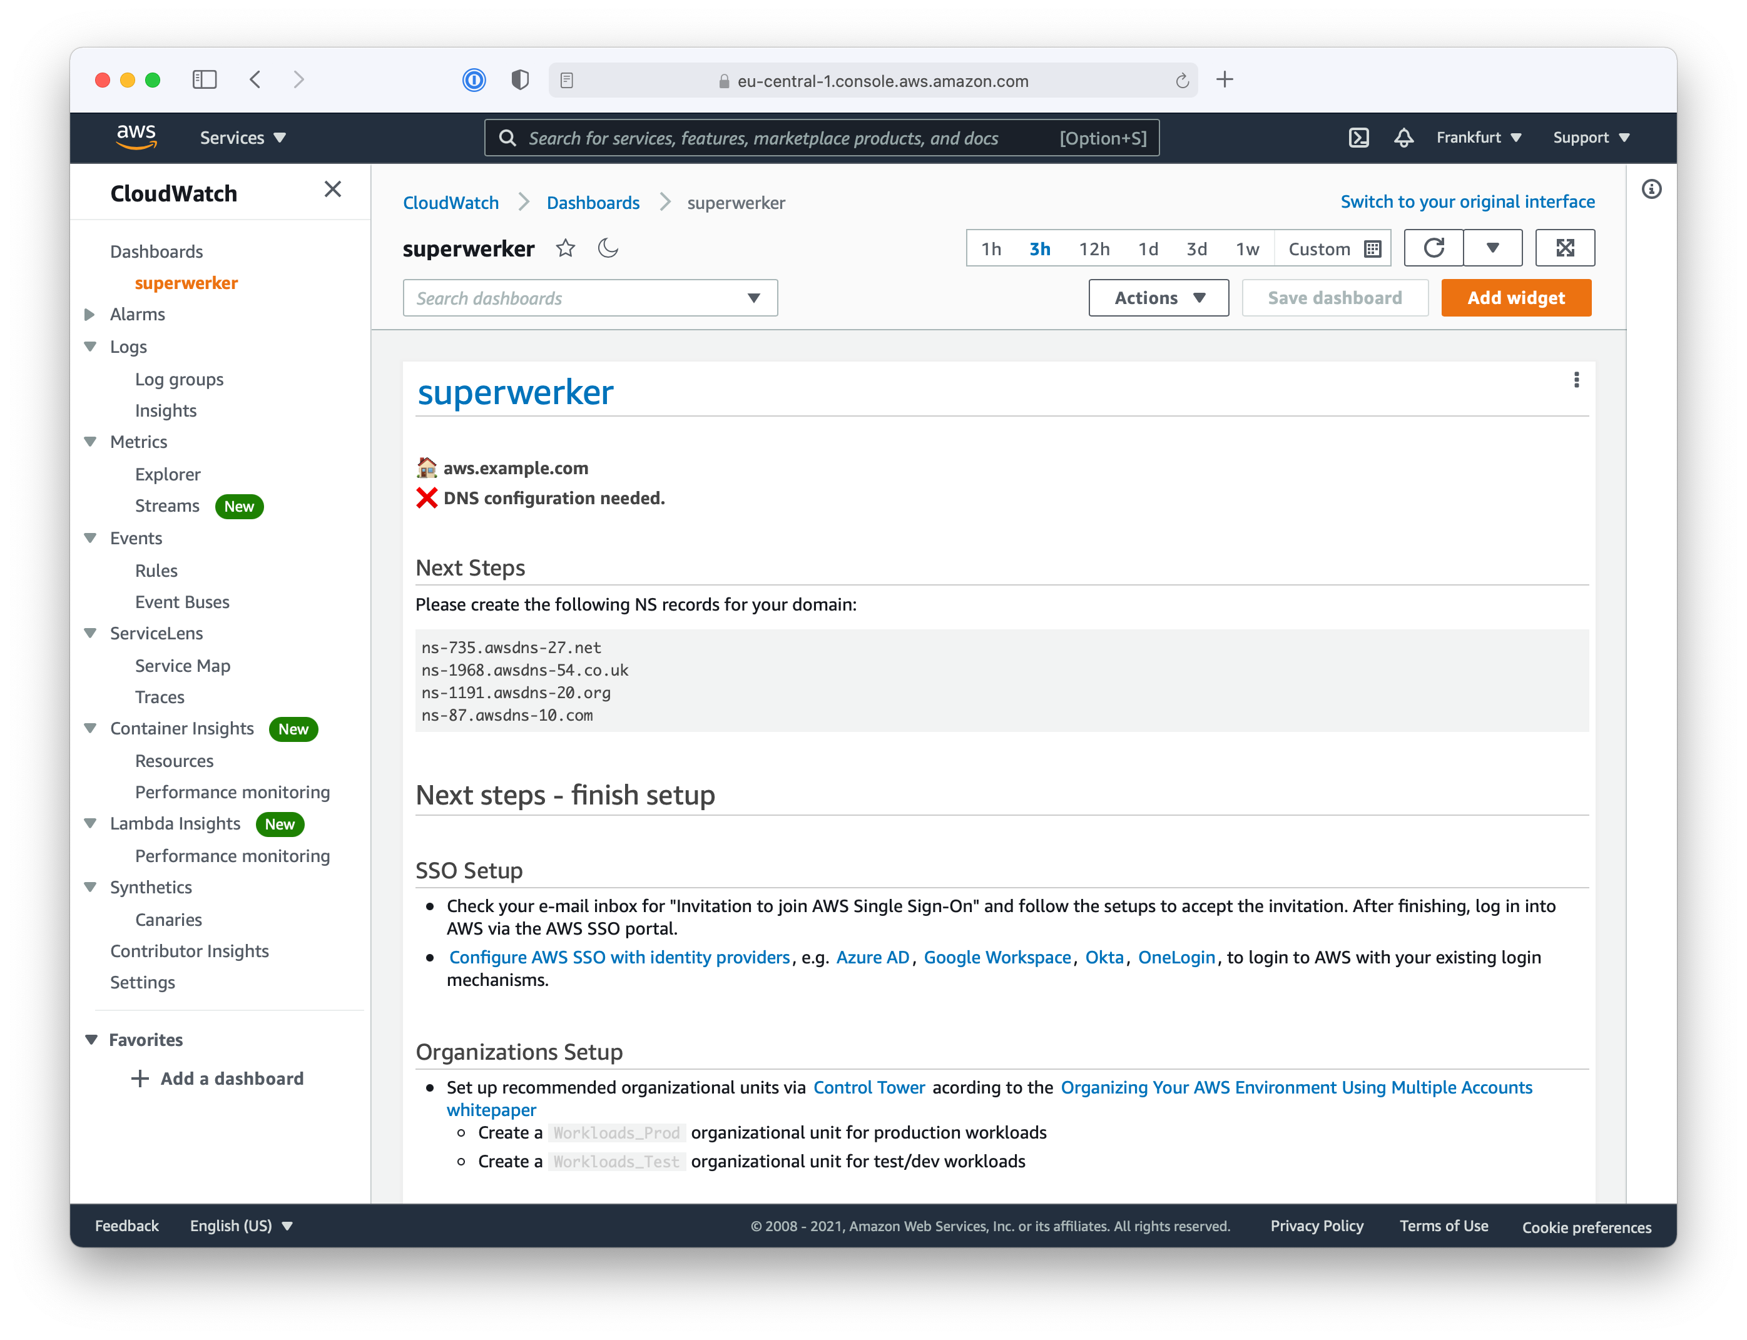Click the Safari sidebar toggle icon
The image size is (1747, 1340).
click(x=204, y=80)
